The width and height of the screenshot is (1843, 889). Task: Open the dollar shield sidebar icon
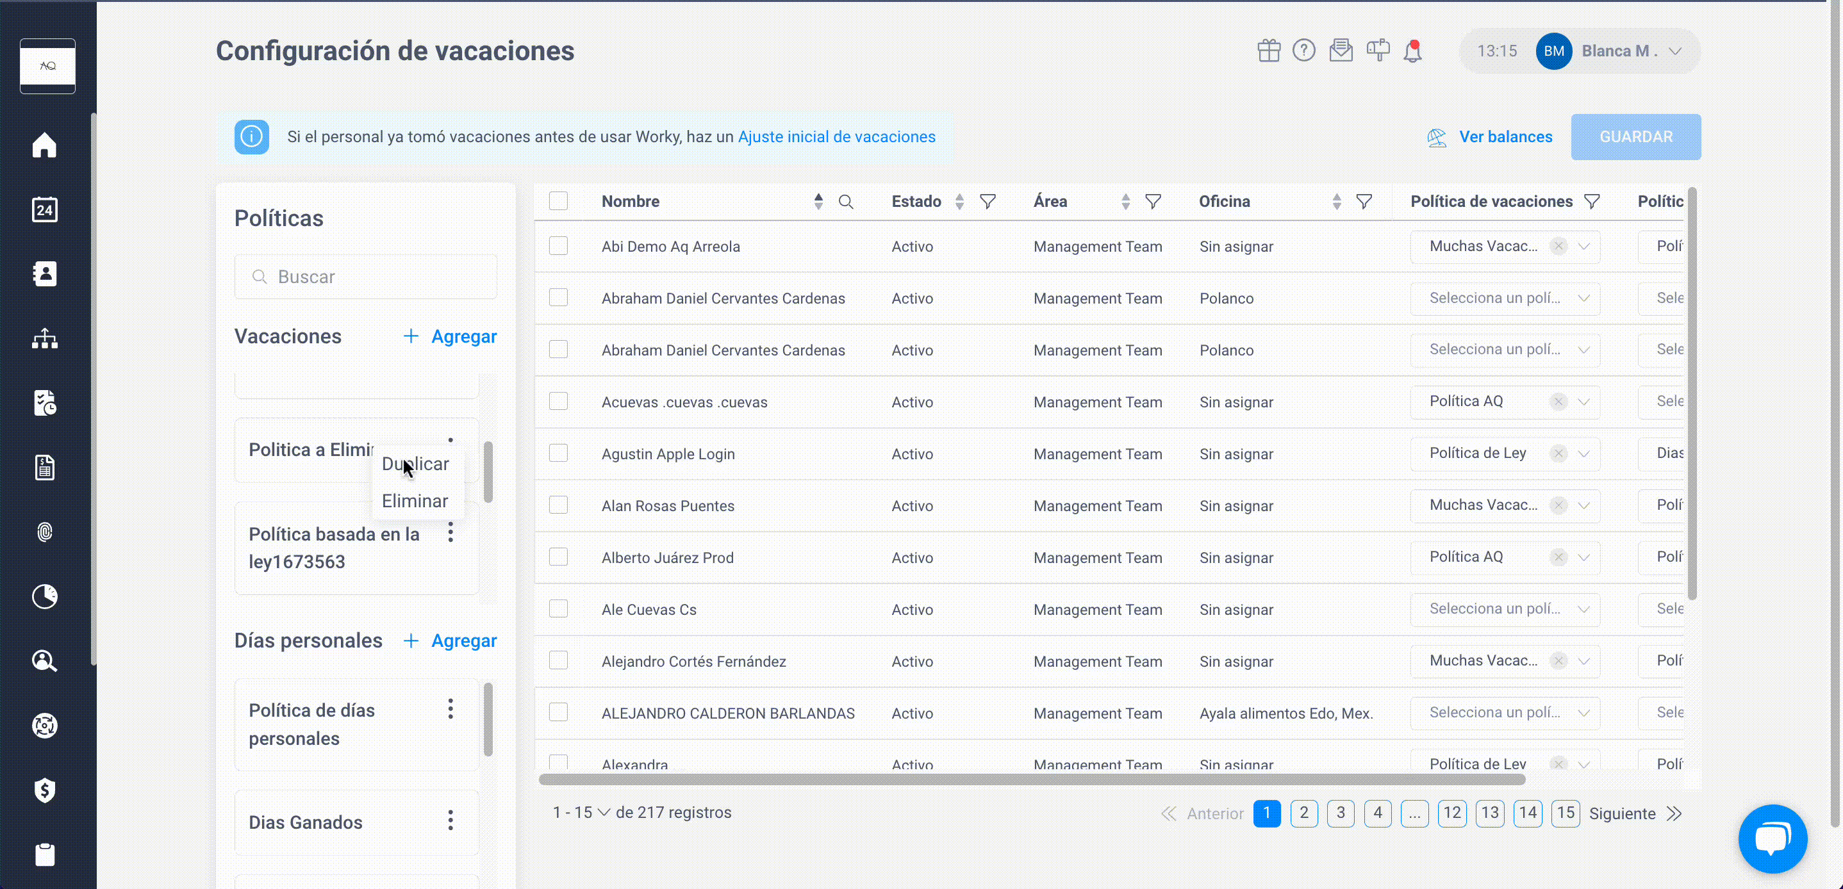click(44, 790)
